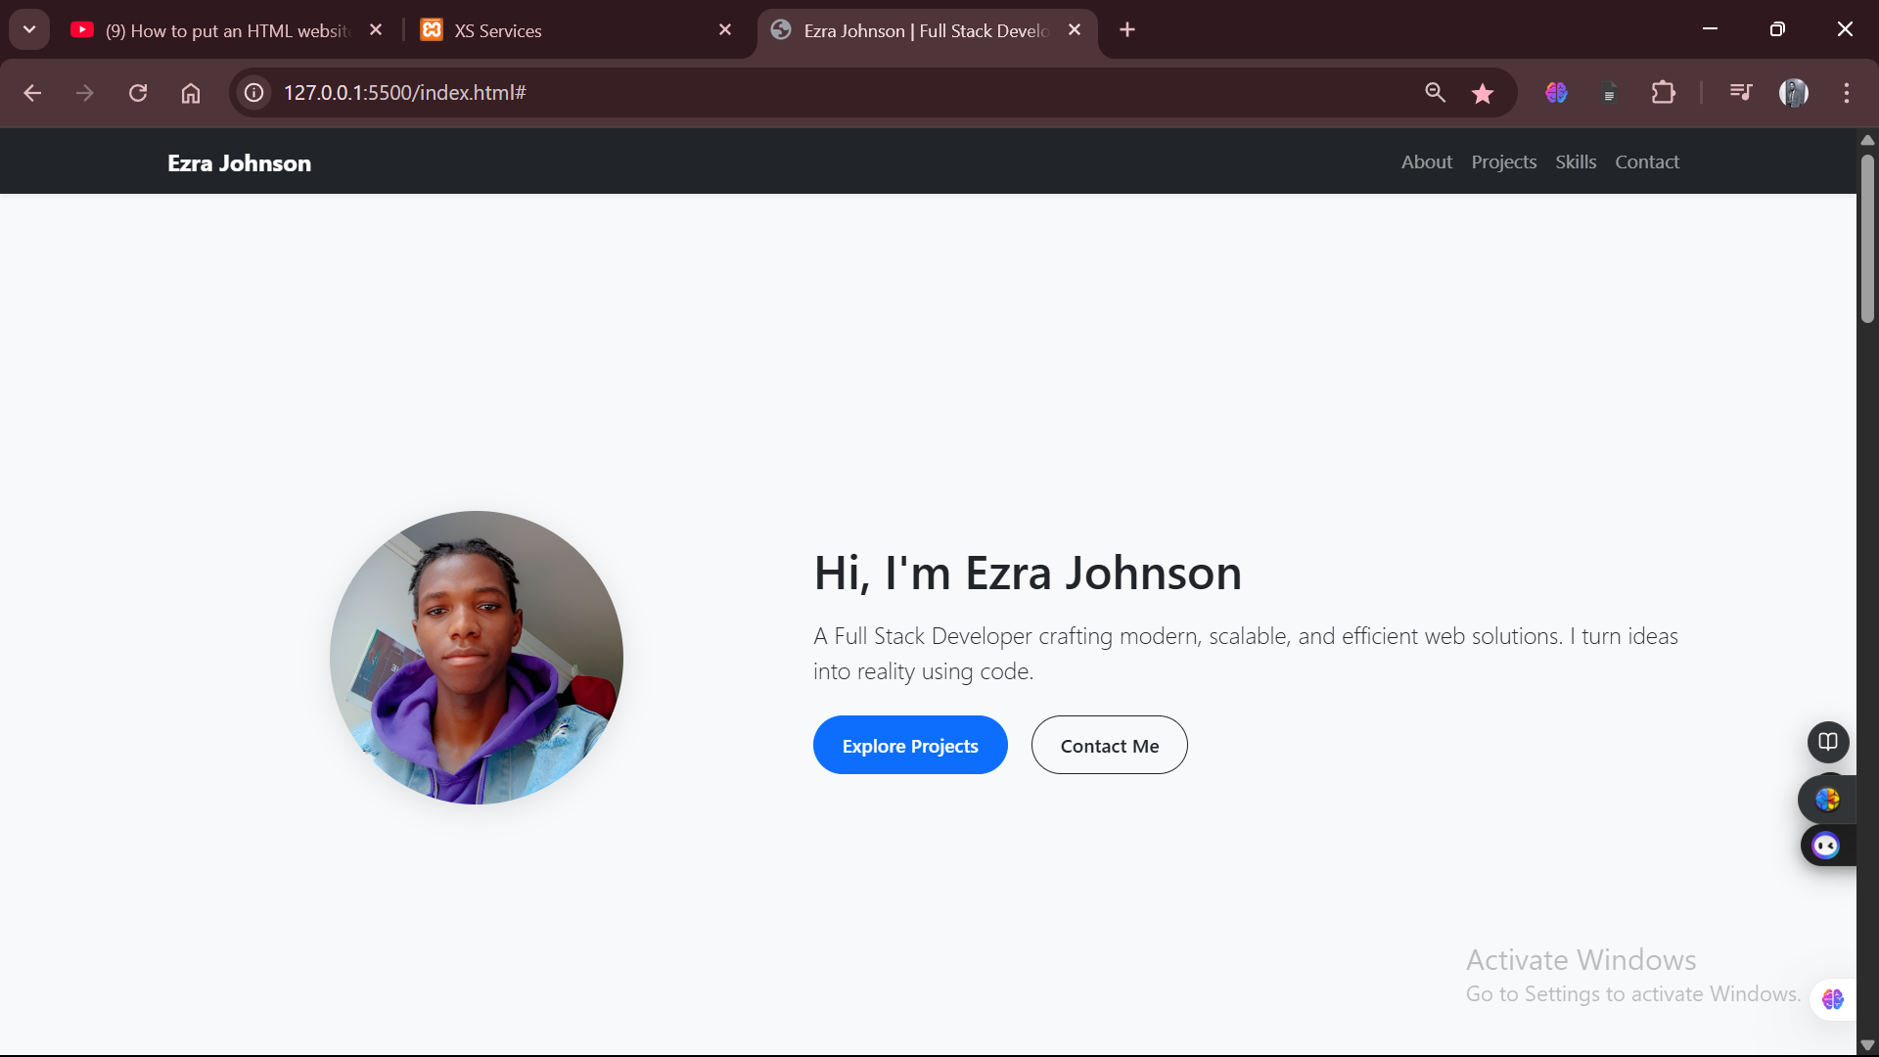Toggle the bookmark star for this page

pyautogui.click(x=1483, y=93)
